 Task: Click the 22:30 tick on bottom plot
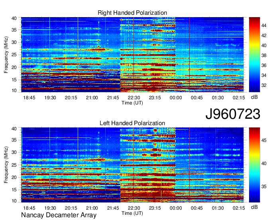(134, 208)
